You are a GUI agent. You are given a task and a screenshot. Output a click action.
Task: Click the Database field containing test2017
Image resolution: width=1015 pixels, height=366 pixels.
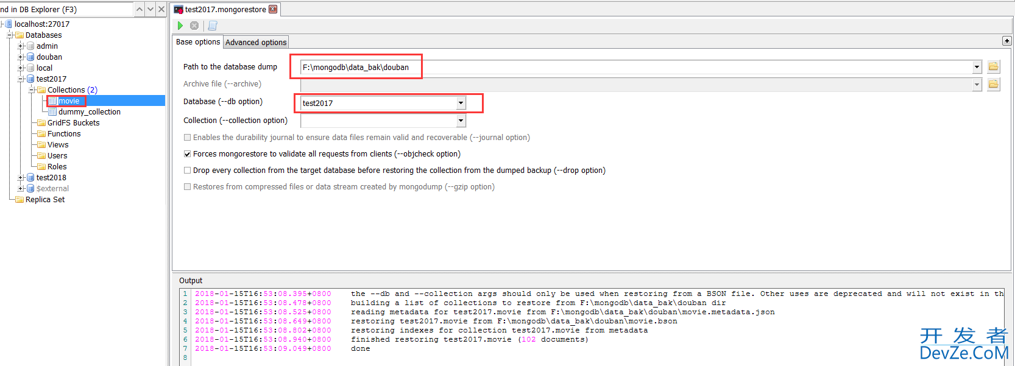[378, 103]
